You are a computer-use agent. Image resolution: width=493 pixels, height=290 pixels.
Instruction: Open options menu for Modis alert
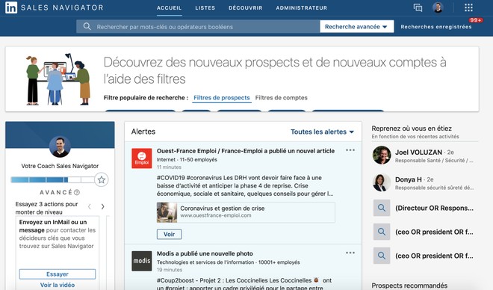click(350, 253)
